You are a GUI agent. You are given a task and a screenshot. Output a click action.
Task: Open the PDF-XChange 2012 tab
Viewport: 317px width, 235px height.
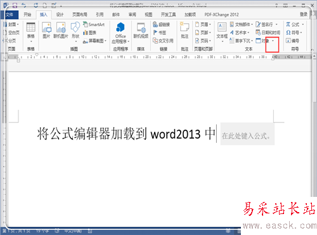221,15
